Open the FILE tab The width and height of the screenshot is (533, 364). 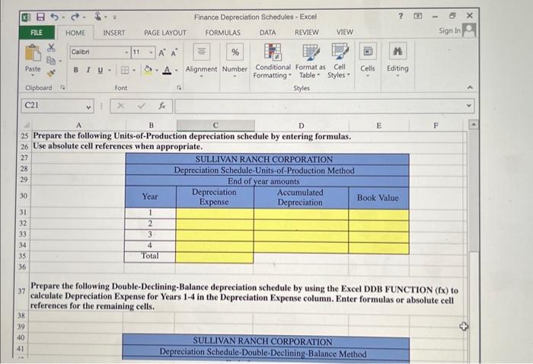pos(37,33)
